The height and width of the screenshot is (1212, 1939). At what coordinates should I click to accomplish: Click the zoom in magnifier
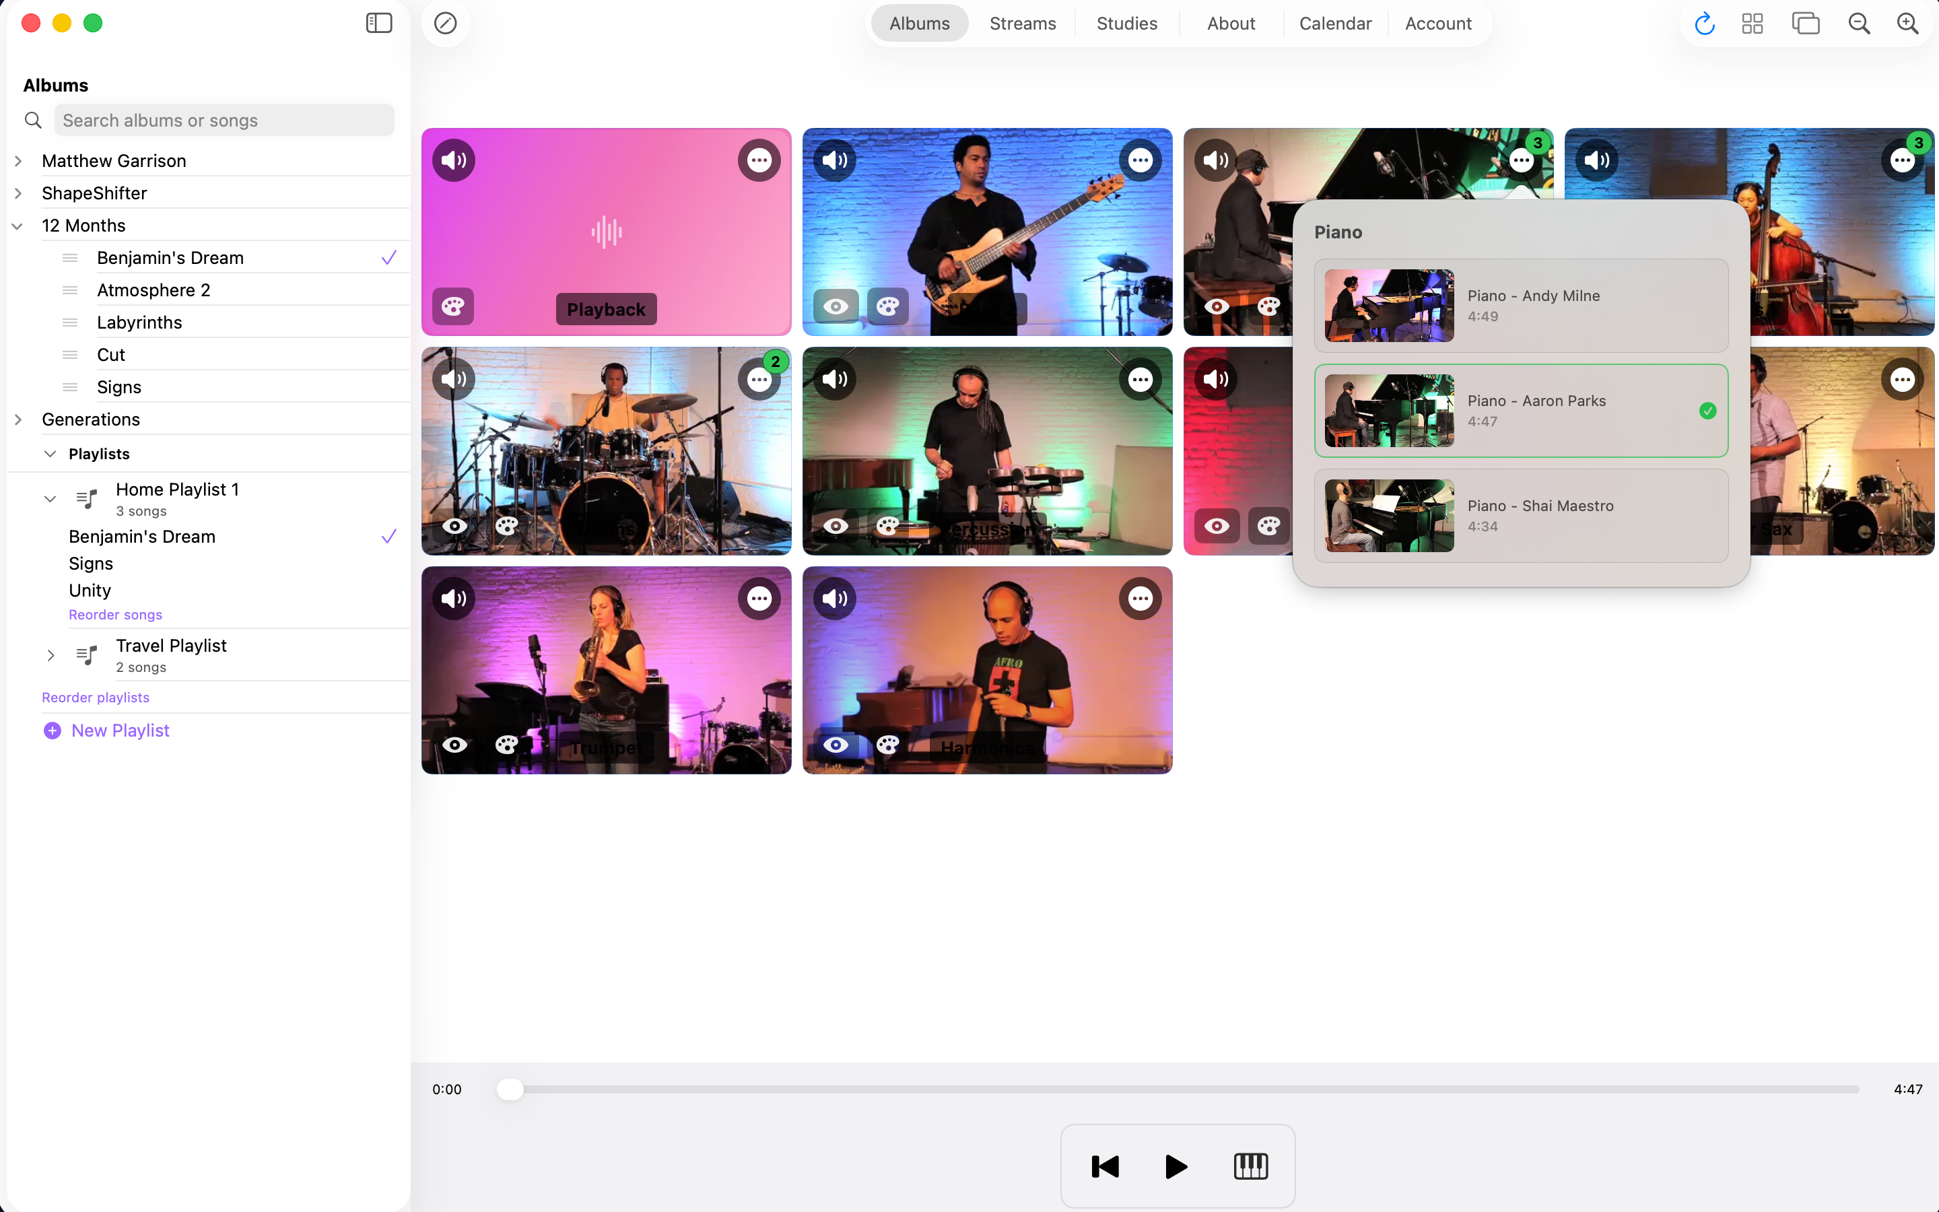click(x=1908, y=24)
